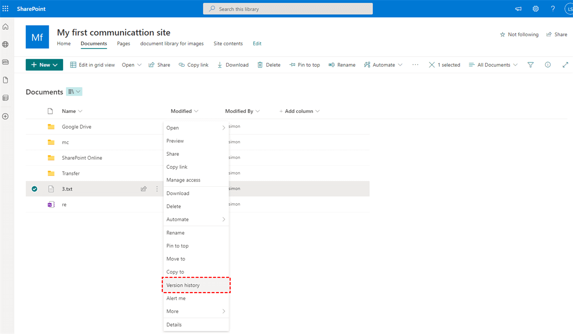573x334 pixels.
Task: Toggle Not following star for site
Action: pos(519,35)
